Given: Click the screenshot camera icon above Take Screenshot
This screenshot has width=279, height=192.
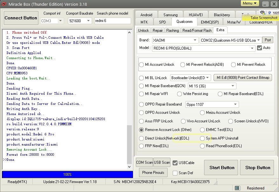Looking at the screenshot, I should point(262,12).
